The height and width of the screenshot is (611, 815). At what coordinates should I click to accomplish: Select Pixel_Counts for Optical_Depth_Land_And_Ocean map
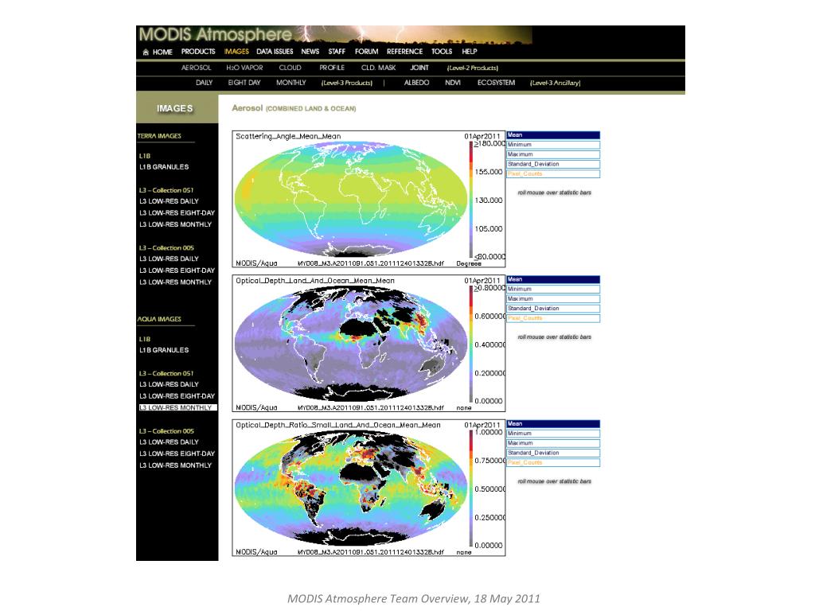tap(553, 318)
